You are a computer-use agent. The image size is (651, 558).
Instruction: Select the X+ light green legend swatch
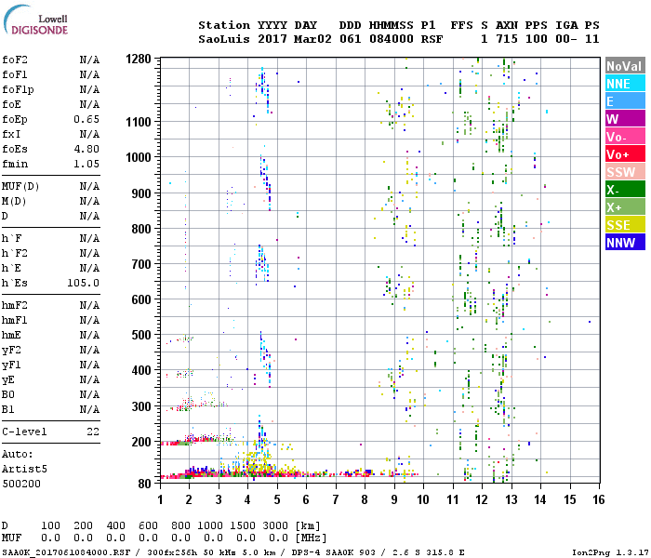click(625, 207)
